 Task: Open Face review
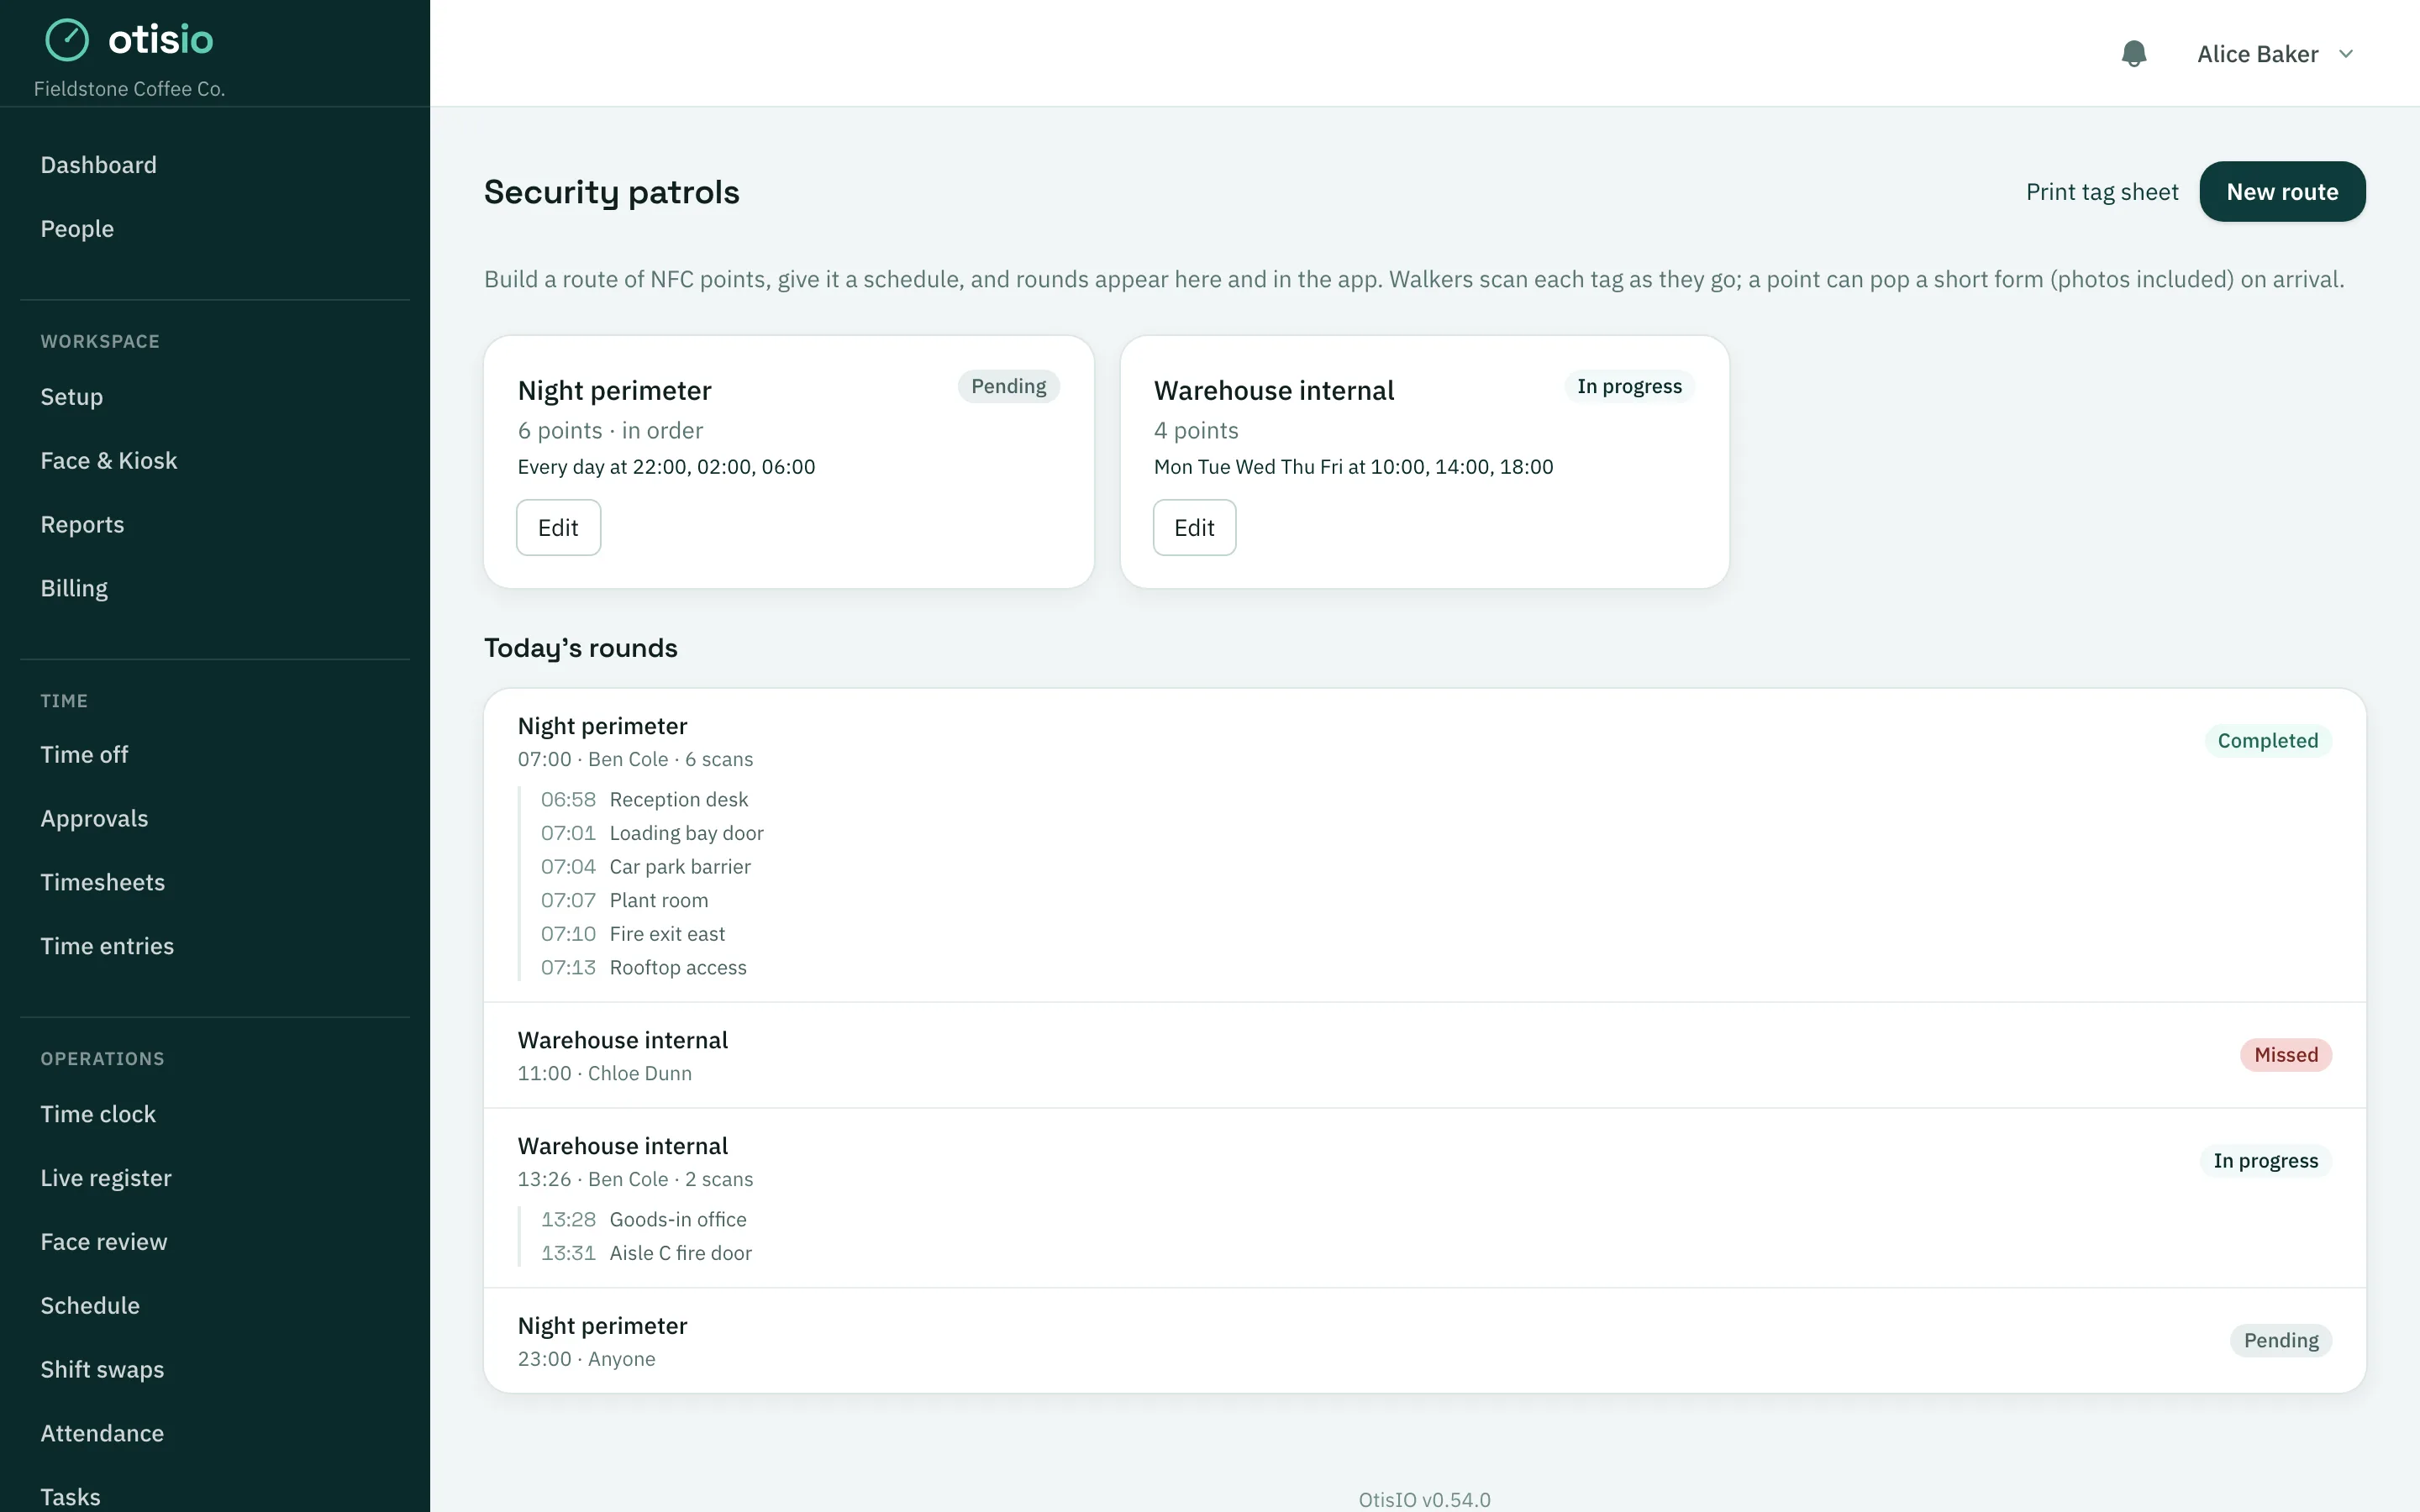[x=104, y=1242]
